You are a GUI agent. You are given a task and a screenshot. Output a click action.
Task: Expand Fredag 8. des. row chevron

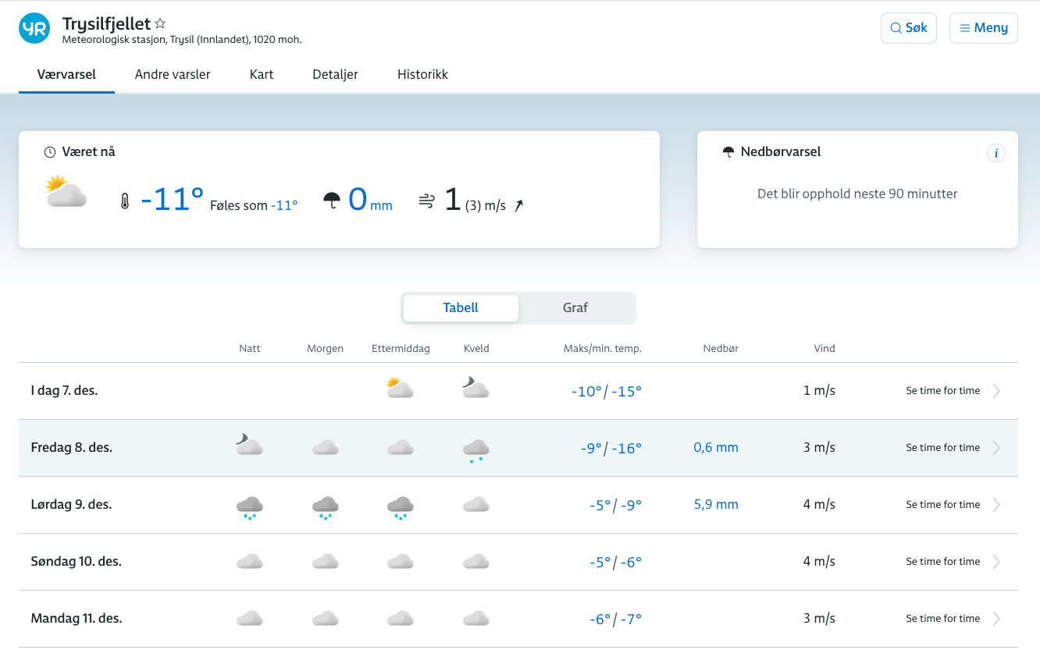[996, 448]
